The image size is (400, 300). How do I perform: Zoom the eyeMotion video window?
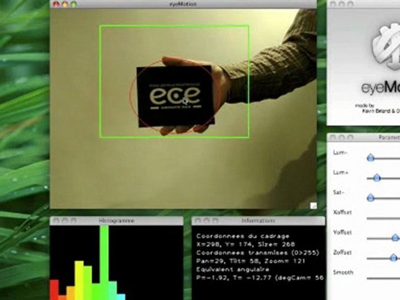[x=74, y=4]
